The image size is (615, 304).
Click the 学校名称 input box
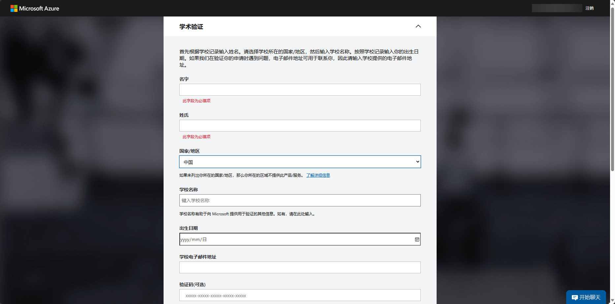point(300,200)
